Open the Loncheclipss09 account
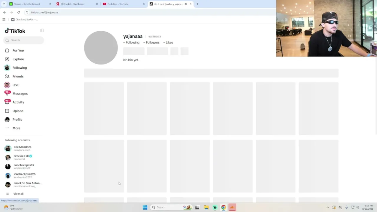 tap(22, 166)
